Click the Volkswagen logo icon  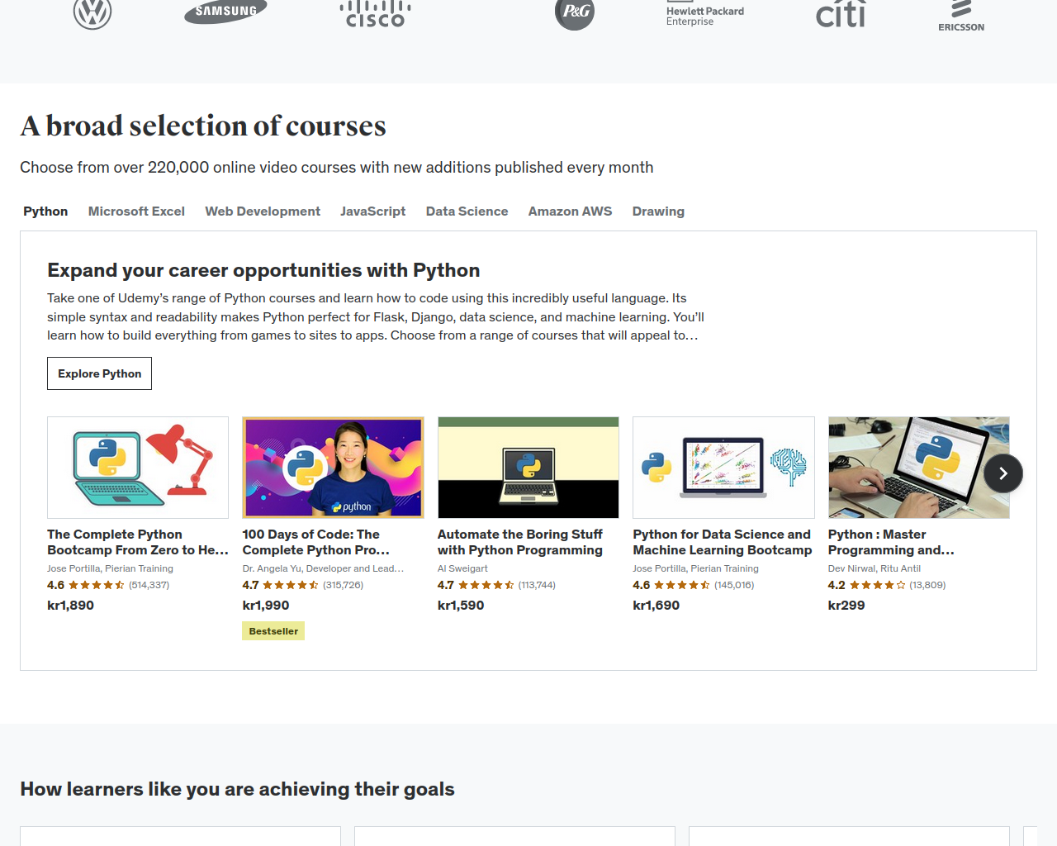92,13
